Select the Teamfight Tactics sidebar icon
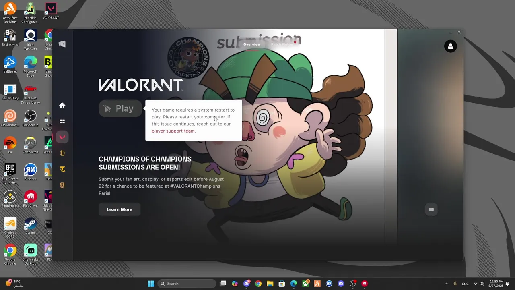Image resolution: width=515 pixels, height=290 pixels. pos(62,169)
